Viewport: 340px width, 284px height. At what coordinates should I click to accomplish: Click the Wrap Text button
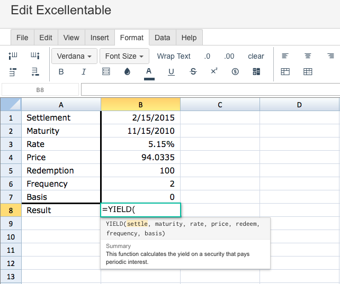point(174,56)
